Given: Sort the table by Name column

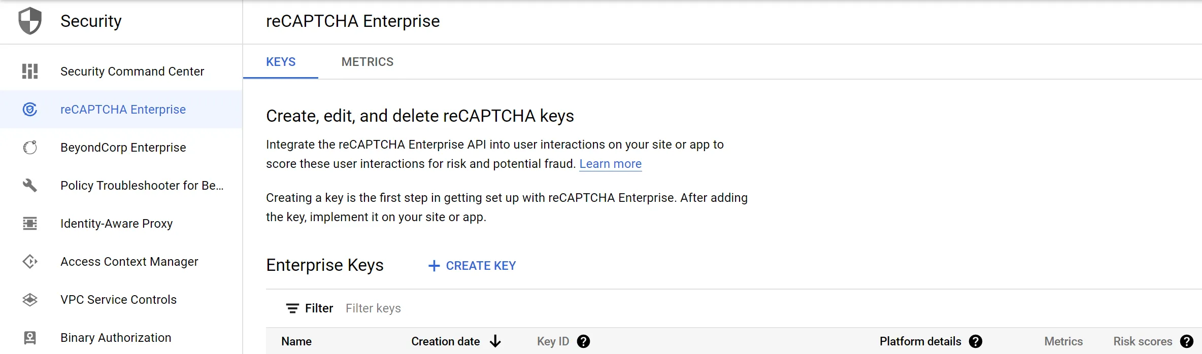Looking at the screenshot, I should click(x=296, y=342).
